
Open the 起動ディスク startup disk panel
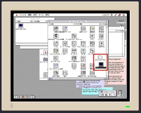[x=83, y=29]
